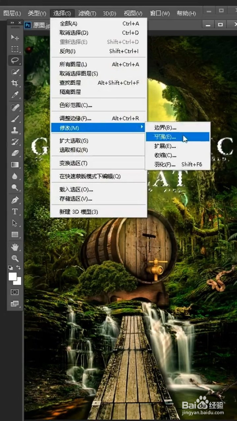Select the Move tool
The height and width of the screenshot is (421, 237).
click(x=15, y=37)
